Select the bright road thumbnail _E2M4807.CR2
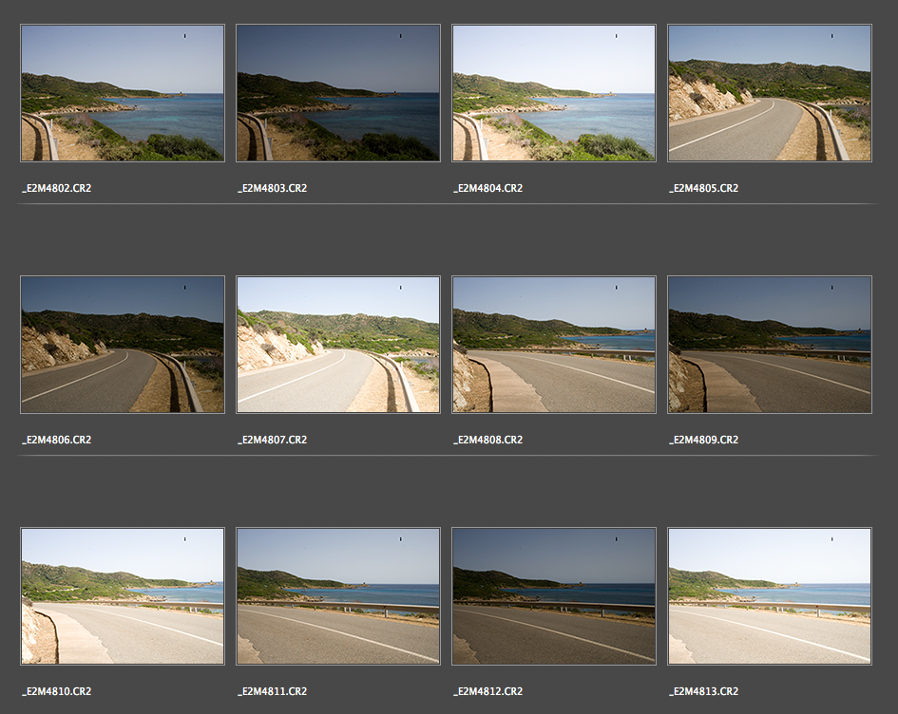 [338, 344]
